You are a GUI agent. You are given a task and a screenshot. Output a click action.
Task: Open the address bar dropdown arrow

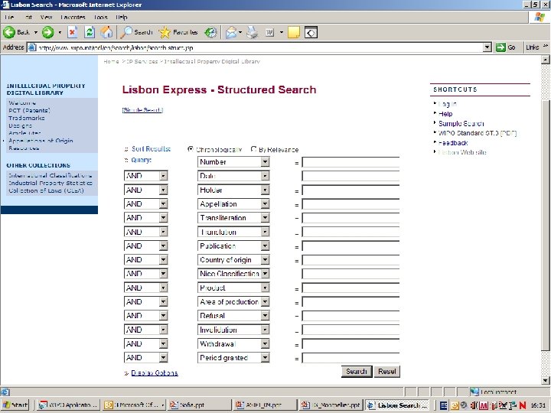click(x=487, y=47)
